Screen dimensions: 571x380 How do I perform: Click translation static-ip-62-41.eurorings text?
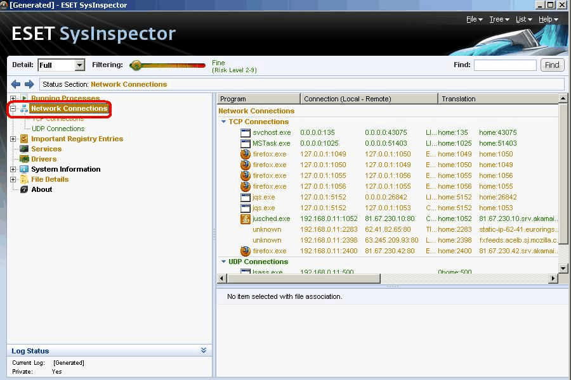click(x=518, y=229)
